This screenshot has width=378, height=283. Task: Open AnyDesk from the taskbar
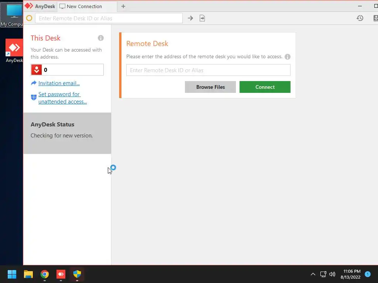[61, 274]
